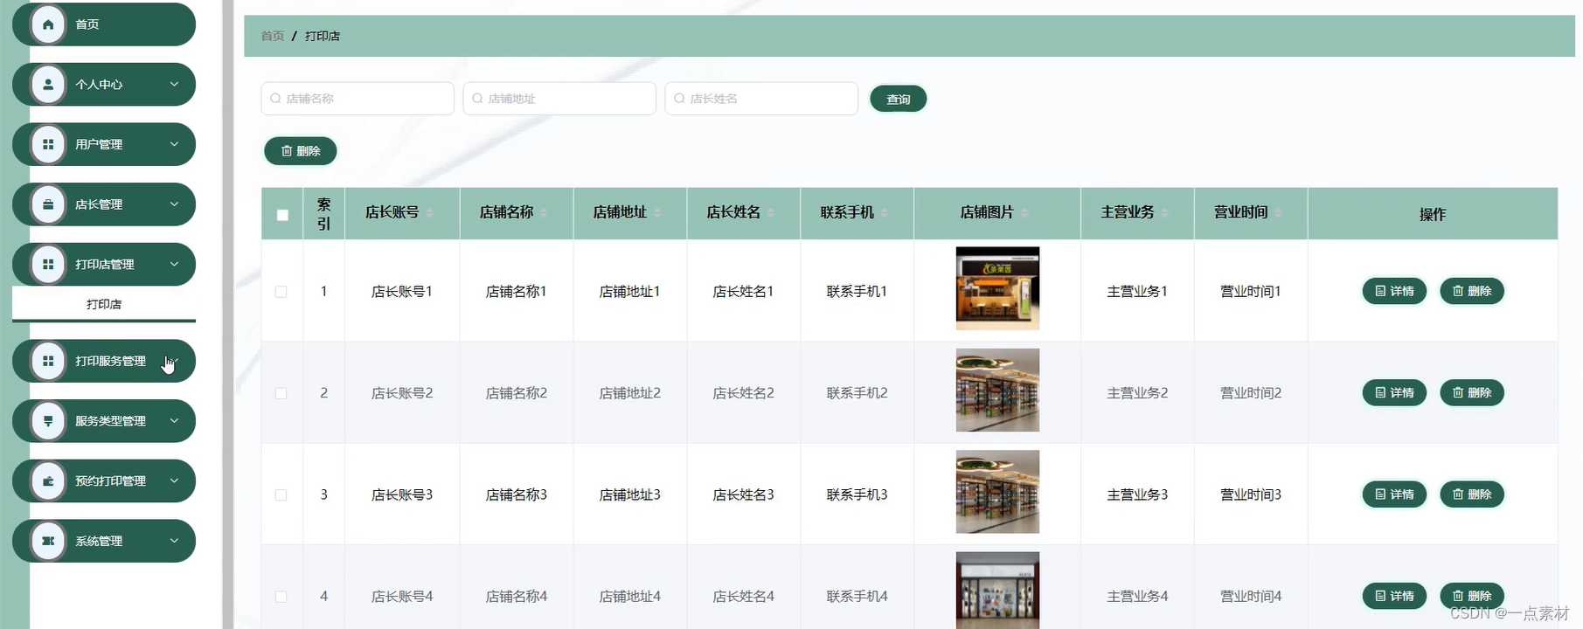Screen dimensions: 1583x629
Task: Focus the 店长姓名 search field
Action: (761, 99)
